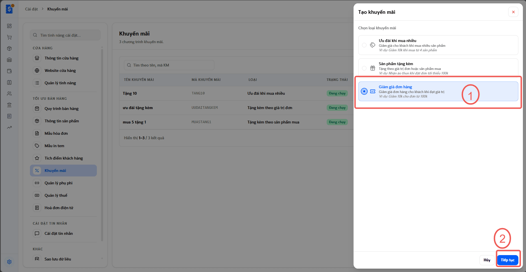The image size is (526, 272).
Task: Open Thông tin cửa hàng settings
Action: 63,58
